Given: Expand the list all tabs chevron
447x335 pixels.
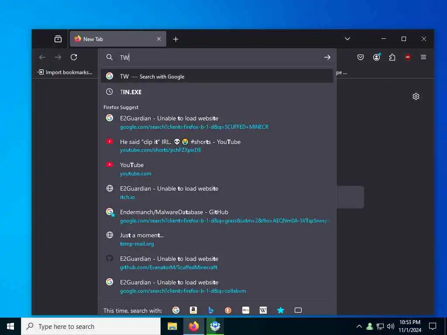Looking at the screenshot, I should point(347,39).
